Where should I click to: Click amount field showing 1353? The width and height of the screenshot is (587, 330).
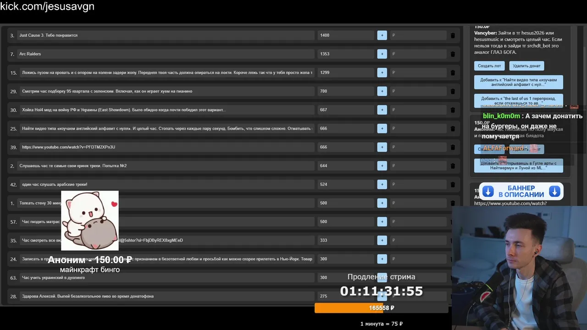pos(346,54)
